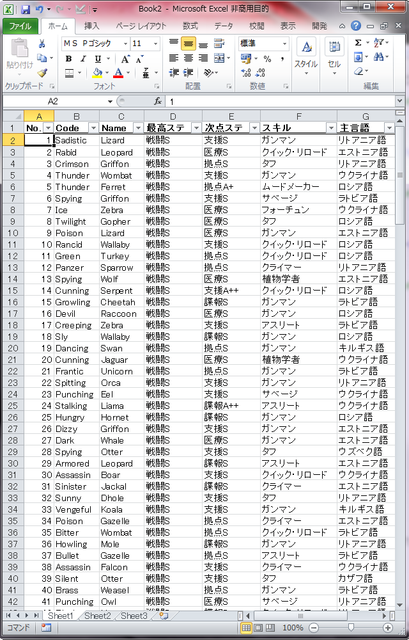Apply percent style
The width and height of the screenshot is (409, 640).
point(267,59)
